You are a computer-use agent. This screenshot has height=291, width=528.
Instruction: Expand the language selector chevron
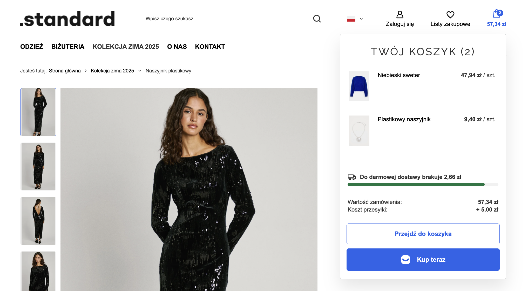361,19
